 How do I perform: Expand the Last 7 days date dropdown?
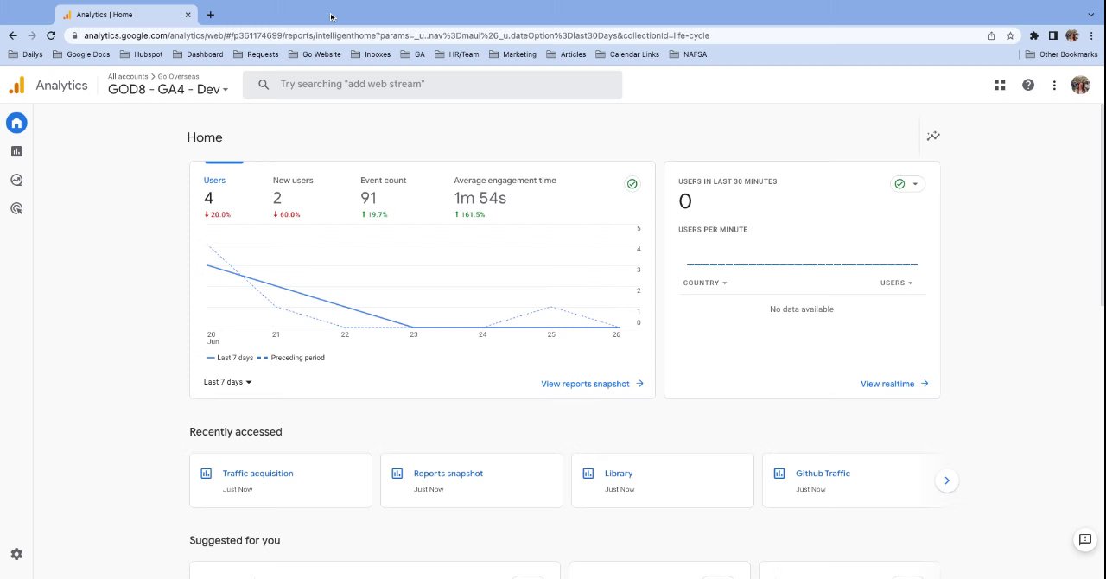point(228,382)
